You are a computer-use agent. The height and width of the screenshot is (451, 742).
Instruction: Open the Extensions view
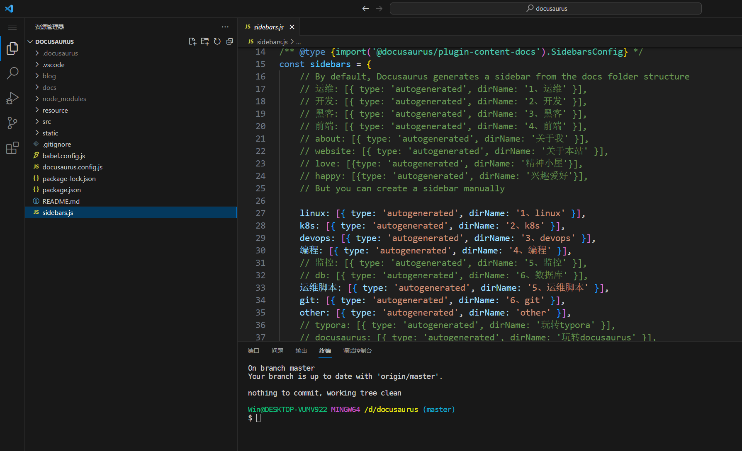click(x=12, y=148)
